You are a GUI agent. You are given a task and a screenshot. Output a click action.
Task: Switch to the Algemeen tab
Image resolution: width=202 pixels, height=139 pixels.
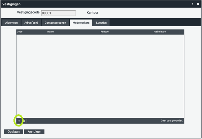click(11, 23)
